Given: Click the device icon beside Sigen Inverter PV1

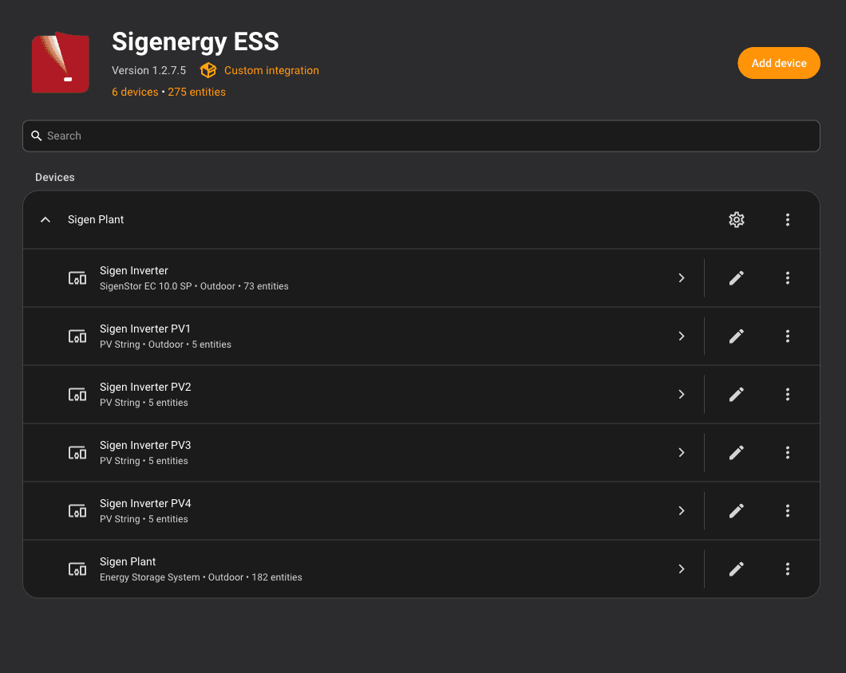Looking at the screenshot, I should (77, 336).
